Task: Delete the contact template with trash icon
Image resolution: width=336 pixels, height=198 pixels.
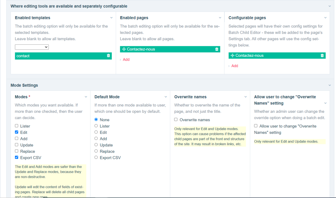Action: point(108,56)
